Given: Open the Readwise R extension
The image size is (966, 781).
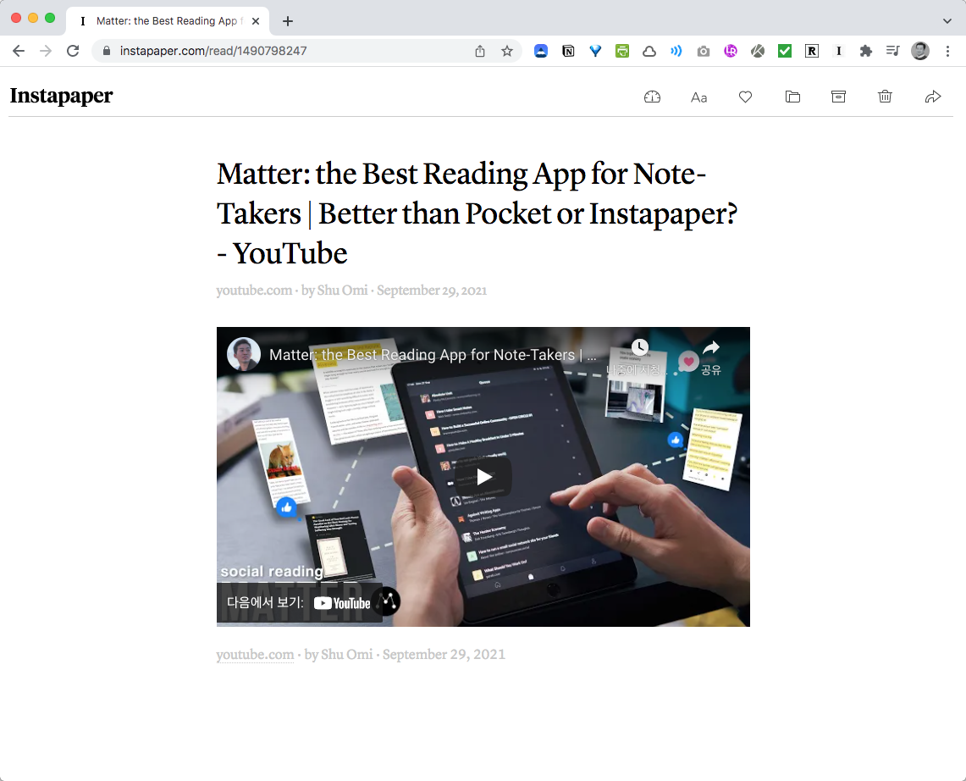Looking at the screenshot, I should (x=811, y=51).
